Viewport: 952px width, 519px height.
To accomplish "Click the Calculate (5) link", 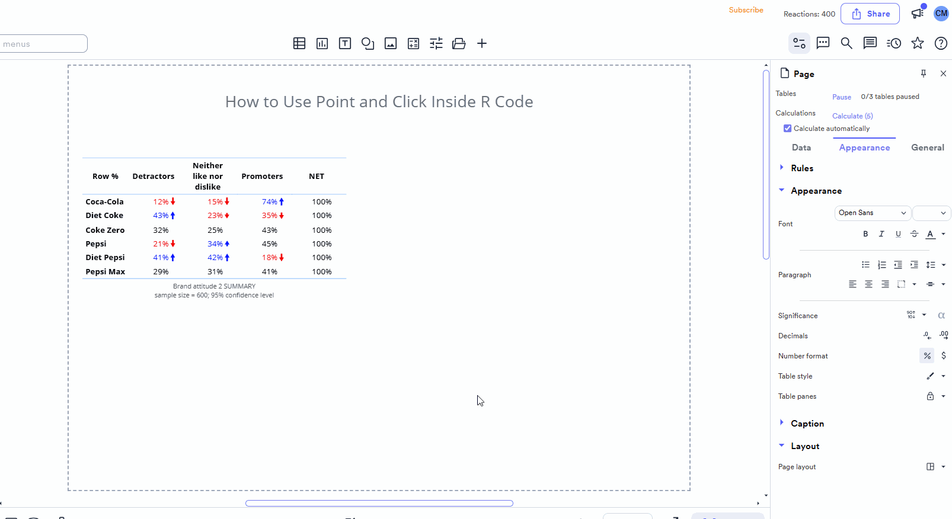I will click(x=852, y=116).
